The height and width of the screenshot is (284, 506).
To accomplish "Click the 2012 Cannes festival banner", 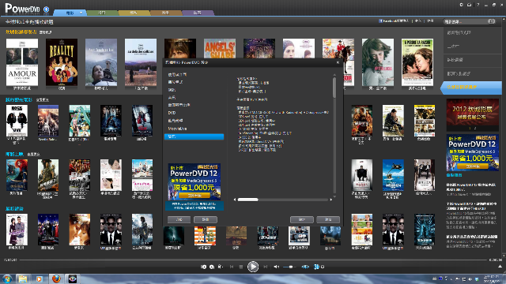I will [473, 114].
